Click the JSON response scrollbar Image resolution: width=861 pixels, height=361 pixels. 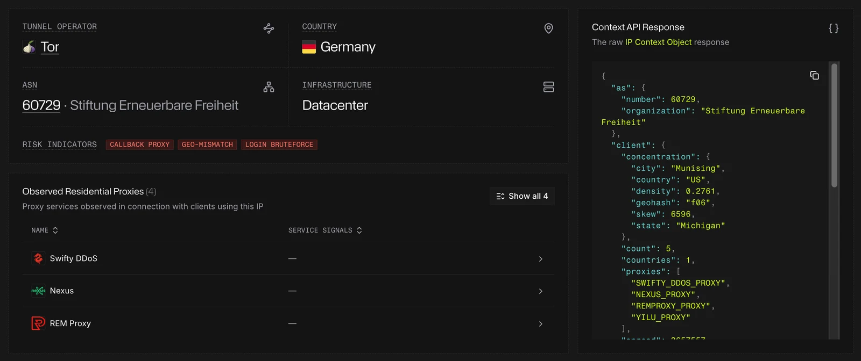834,125
